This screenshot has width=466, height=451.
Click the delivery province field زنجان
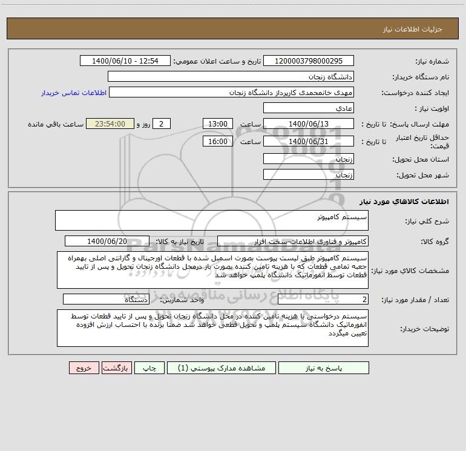(309, 159)
